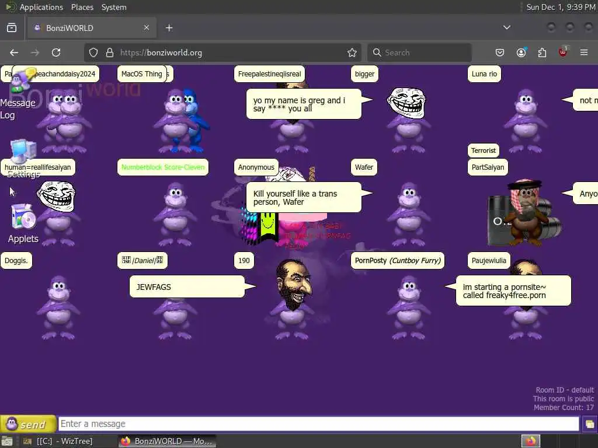Image resolution: width=598 pixels, height=448 pixels.
Task: View site security padlock info
Action: 110,52
